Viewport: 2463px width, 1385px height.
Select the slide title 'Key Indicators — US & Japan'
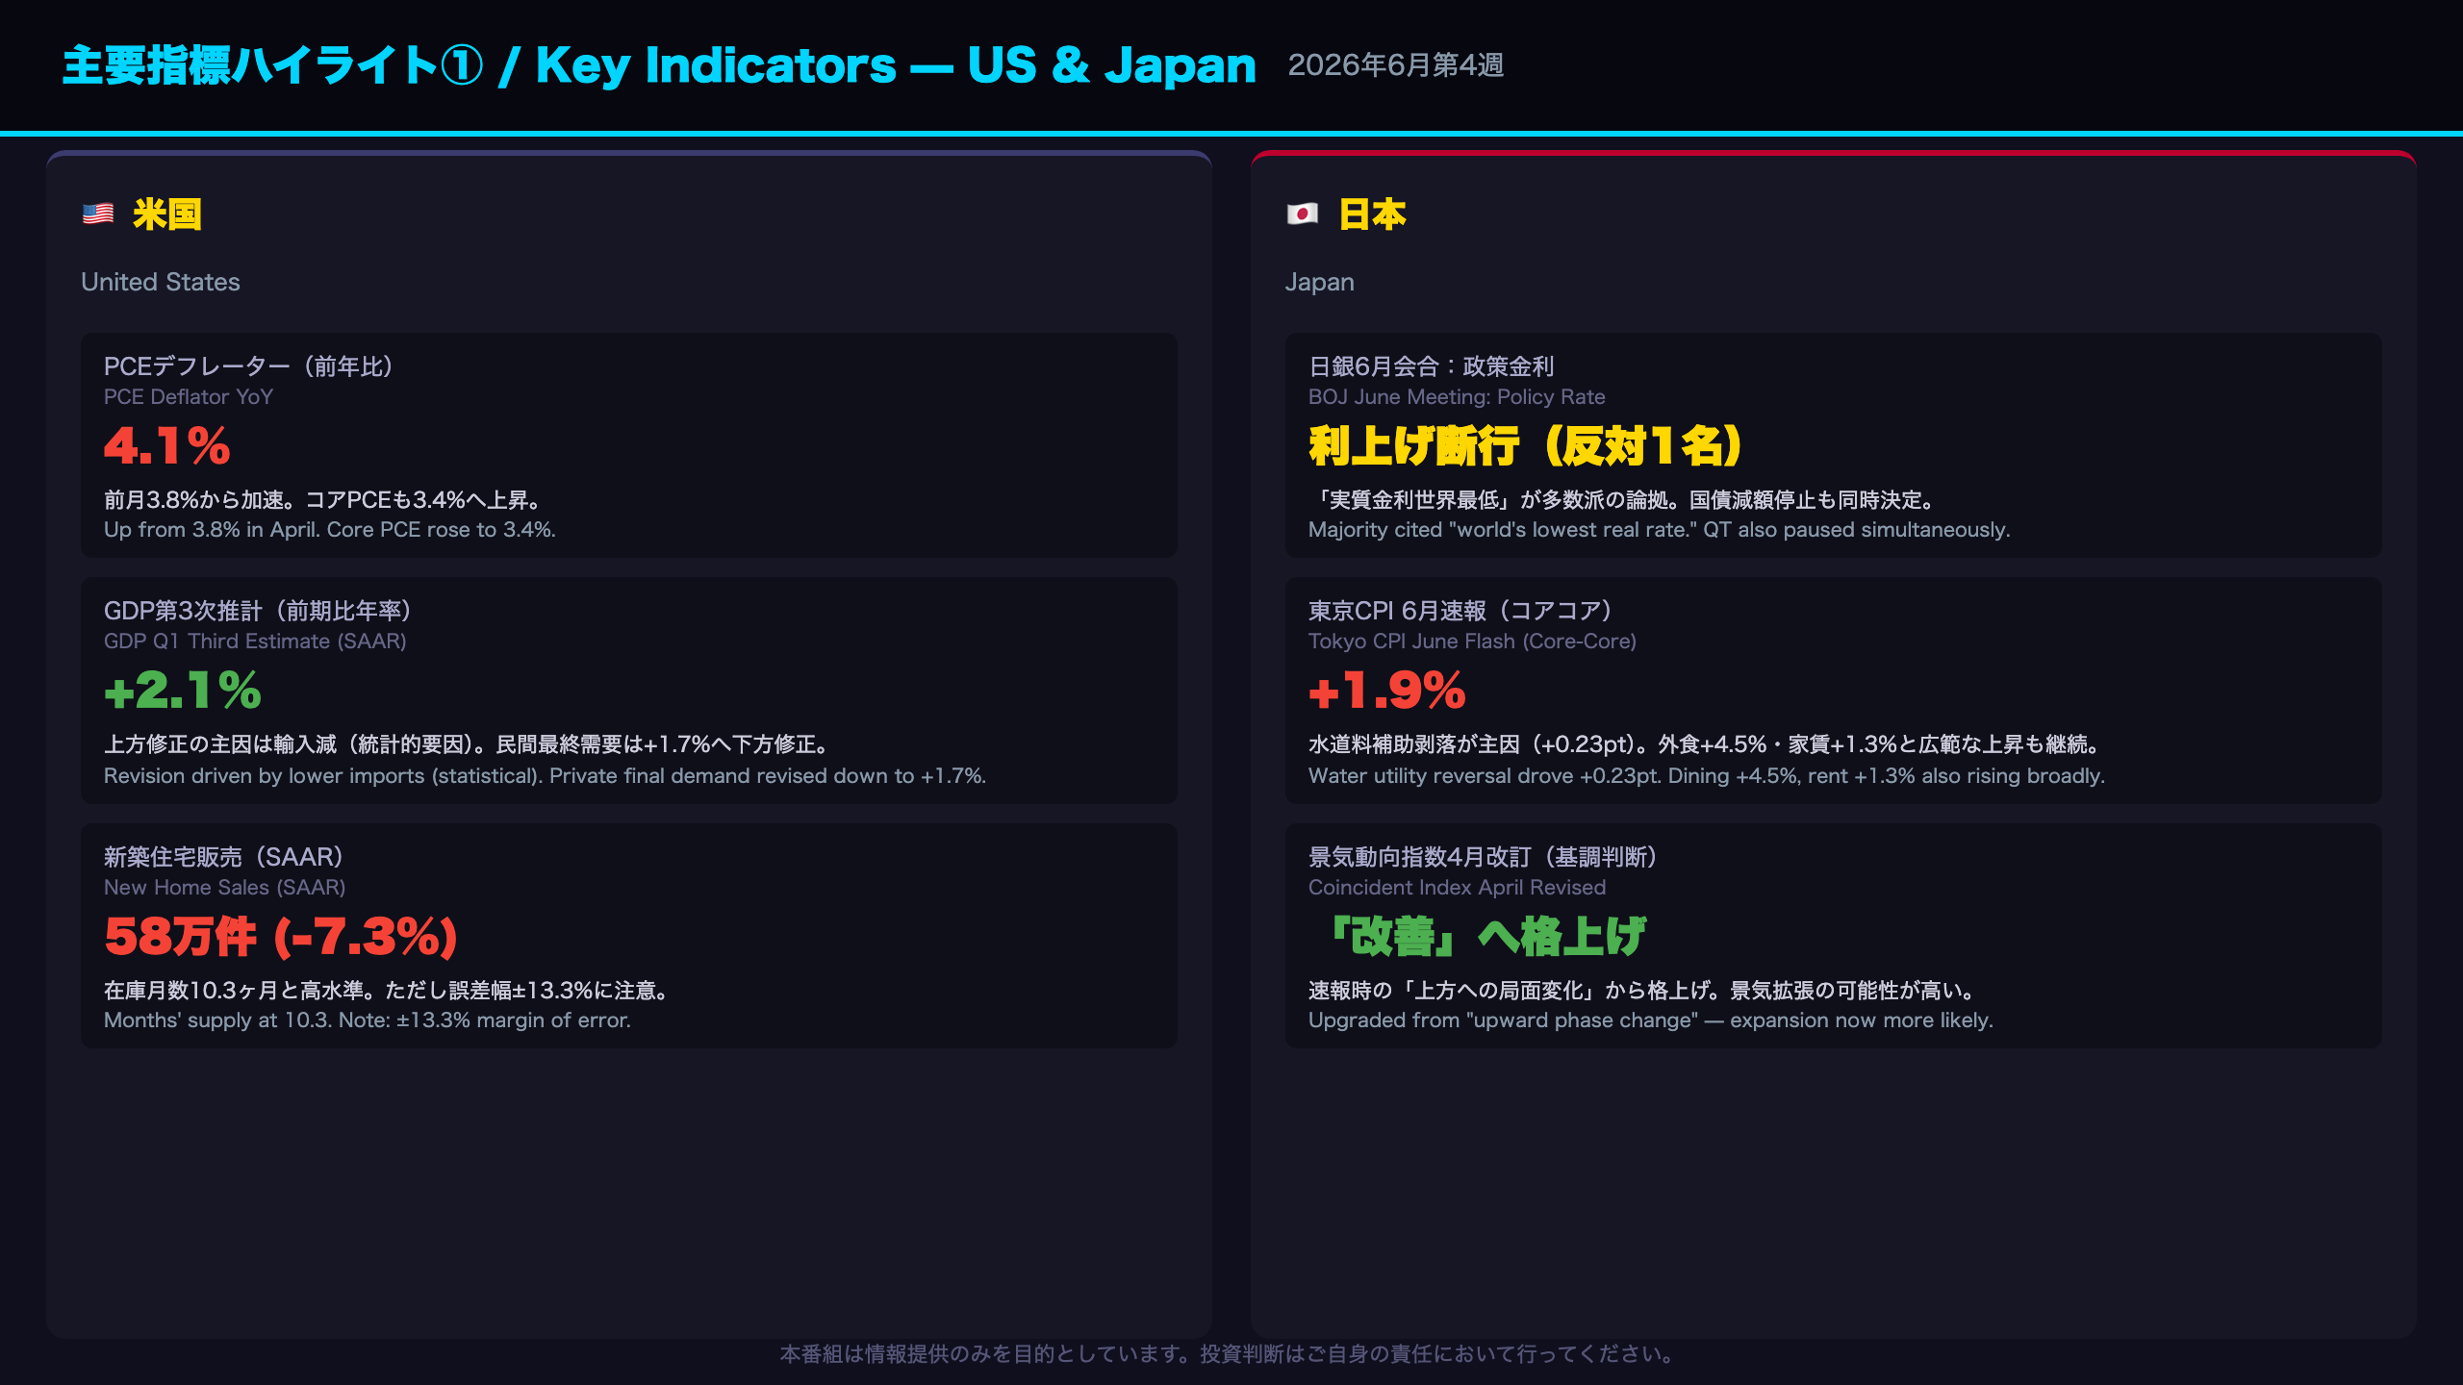coord(895,65)
